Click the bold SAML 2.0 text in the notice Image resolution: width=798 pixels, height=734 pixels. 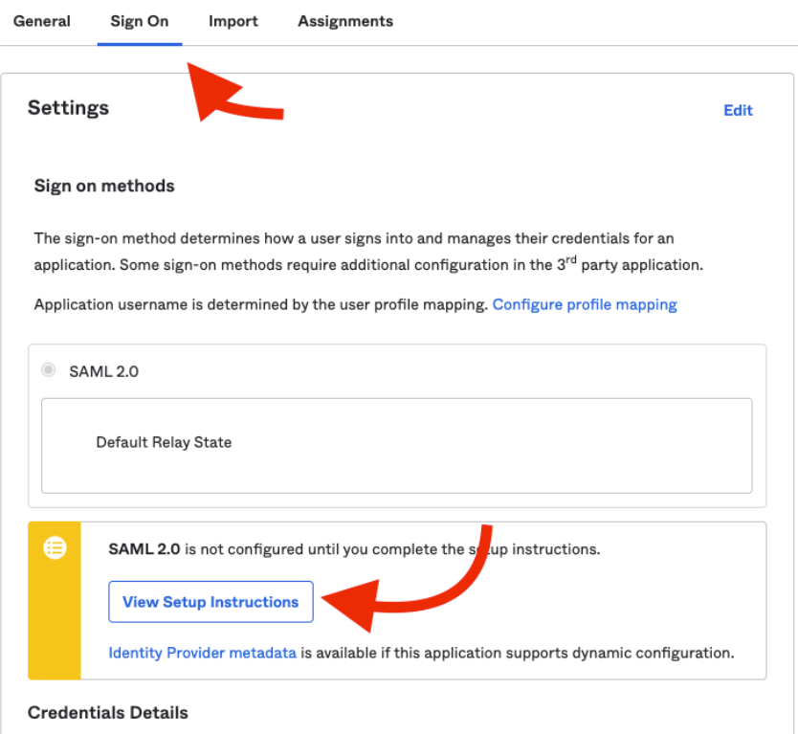pyautogui.click(x=144, y=549)
